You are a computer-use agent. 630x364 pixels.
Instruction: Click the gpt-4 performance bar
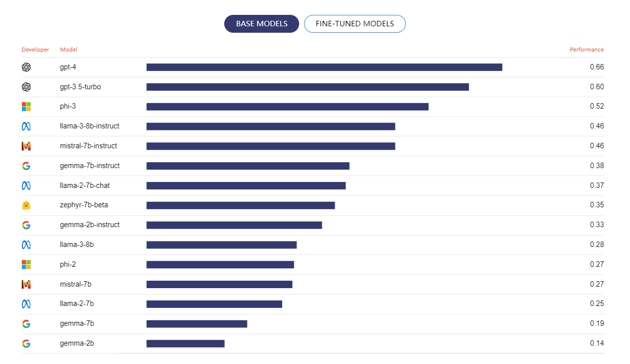324,67
